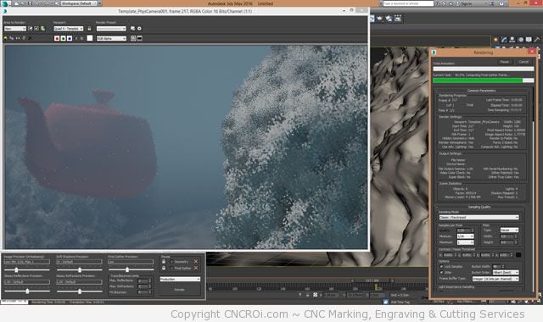Adjust the Soft Shadows Precision slider

tap(79, 269)
